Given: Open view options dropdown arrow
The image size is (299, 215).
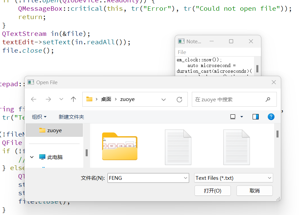Looking at the screenshot, I should tap(242, 117).
